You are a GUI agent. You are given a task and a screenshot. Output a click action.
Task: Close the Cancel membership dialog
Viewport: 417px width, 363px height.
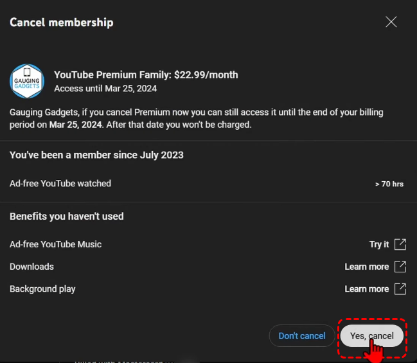[x=391, y=22]
